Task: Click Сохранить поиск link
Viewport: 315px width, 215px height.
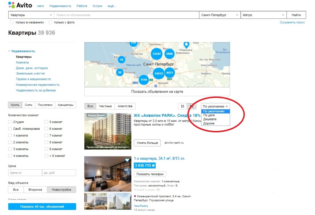Action: coord(292,22)
